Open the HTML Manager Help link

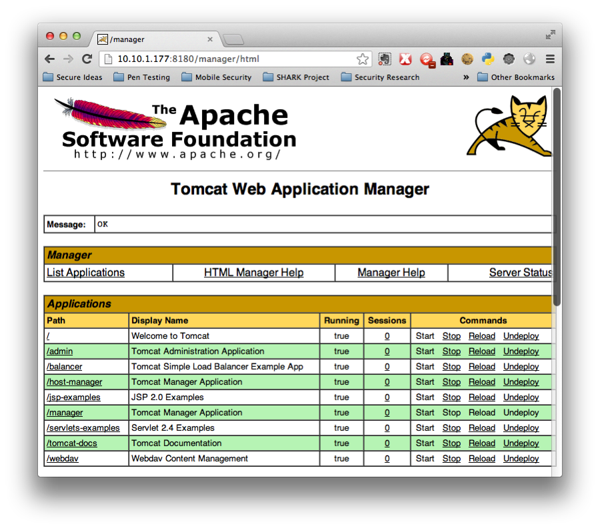click(x=253, y=273)
